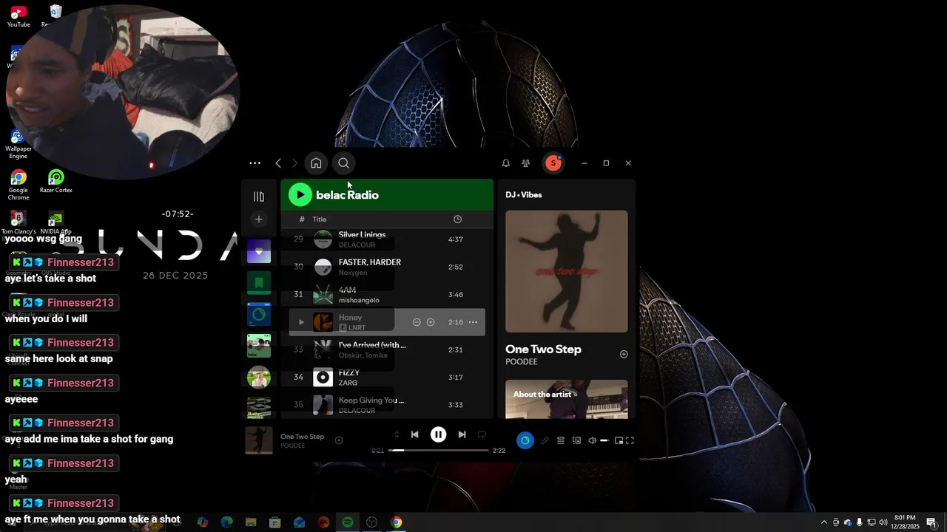Click now-playing thumbnail in playback bar

[259, 440]
